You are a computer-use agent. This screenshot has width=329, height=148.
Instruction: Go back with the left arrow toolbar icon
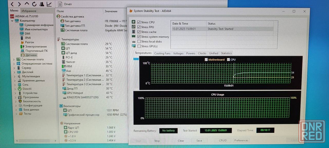[x=13, y=4]
